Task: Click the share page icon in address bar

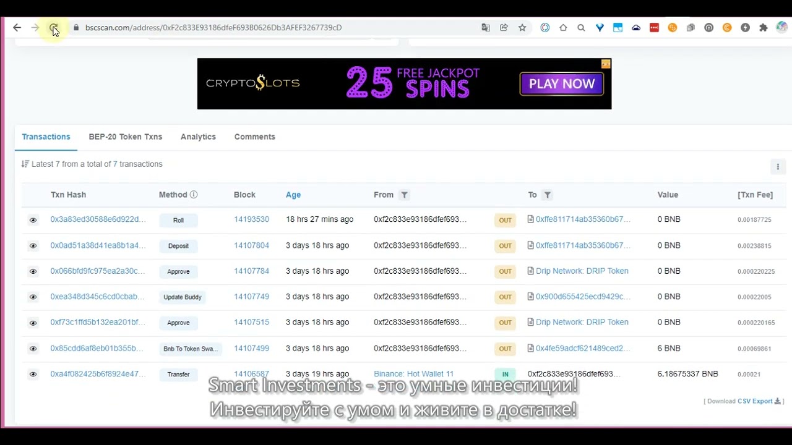Action: [x=504, y=27]
